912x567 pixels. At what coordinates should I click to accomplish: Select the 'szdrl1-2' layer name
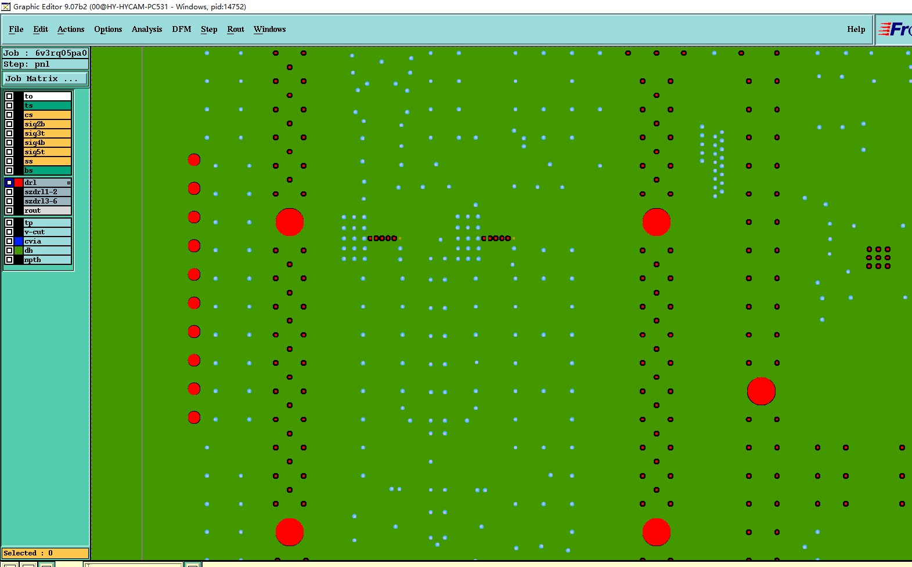pos(48,192)
